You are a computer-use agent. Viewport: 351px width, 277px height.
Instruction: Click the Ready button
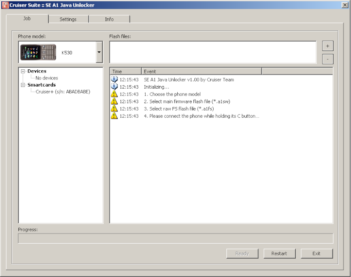pos(242,253)
